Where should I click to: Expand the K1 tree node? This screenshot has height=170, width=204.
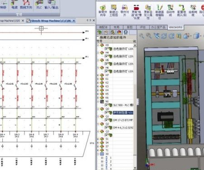pyautogui.click(x=98, y=79)
